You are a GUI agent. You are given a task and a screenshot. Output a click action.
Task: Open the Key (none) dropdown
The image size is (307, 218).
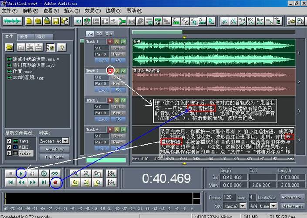point(243,206)
